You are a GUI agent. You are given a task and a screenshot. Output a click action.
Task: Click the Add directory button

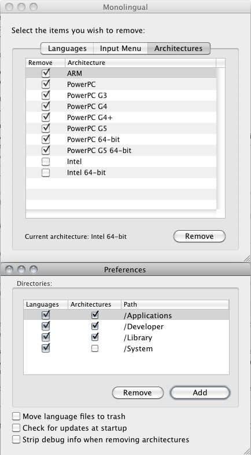(200, 392)
